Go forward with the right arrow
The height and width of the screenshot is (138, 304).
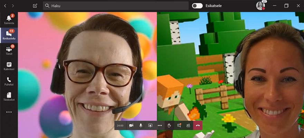click(13, 6)
